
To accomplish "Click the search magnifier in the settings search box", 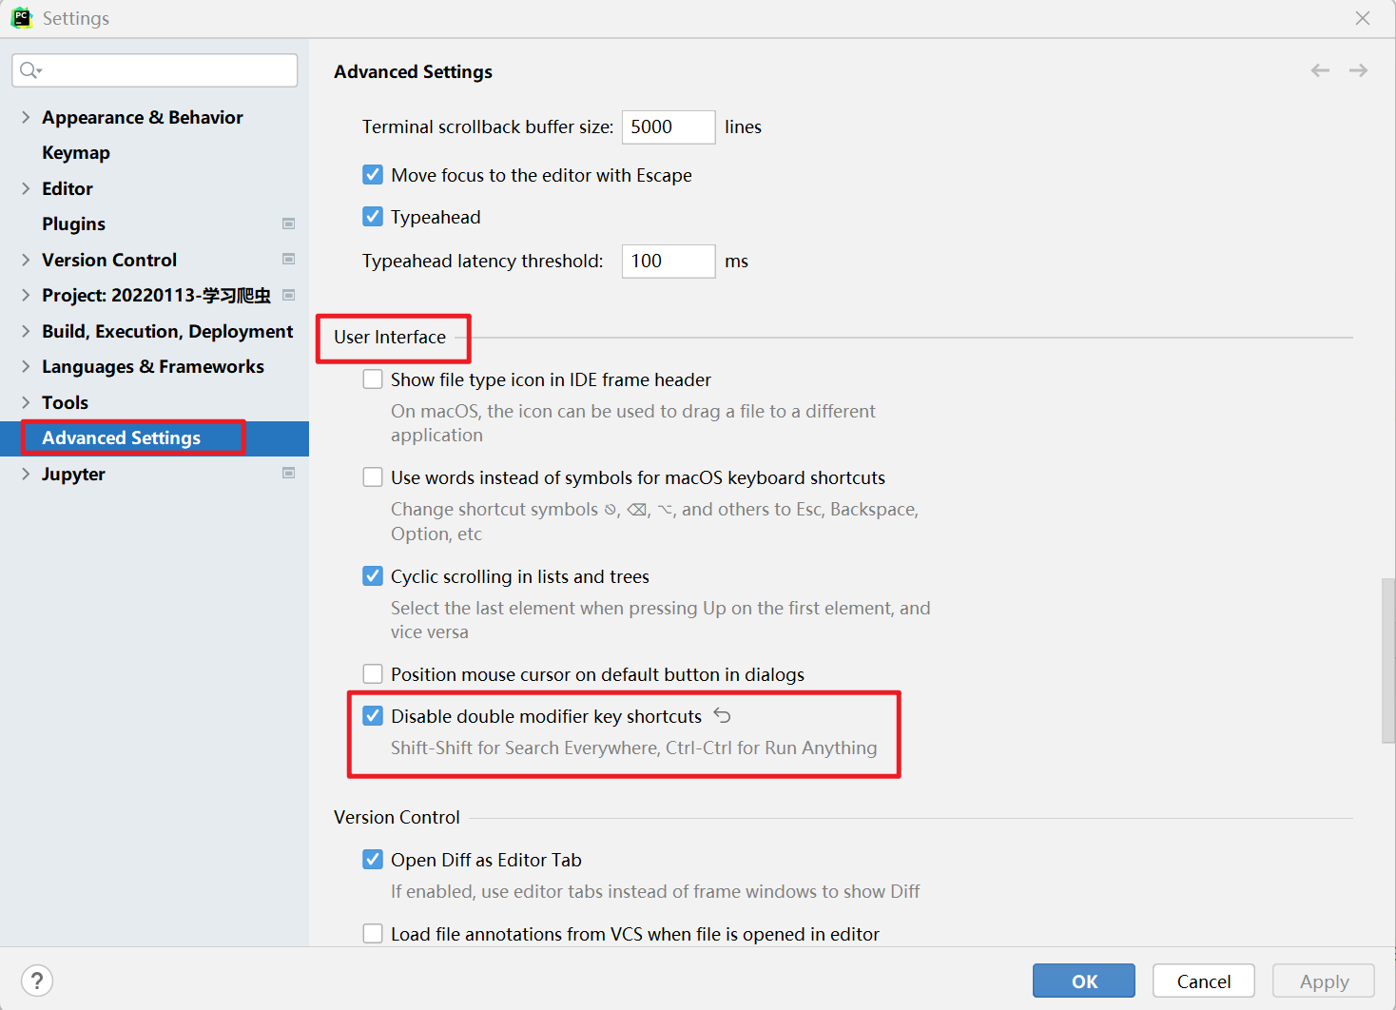I will 29,69.
